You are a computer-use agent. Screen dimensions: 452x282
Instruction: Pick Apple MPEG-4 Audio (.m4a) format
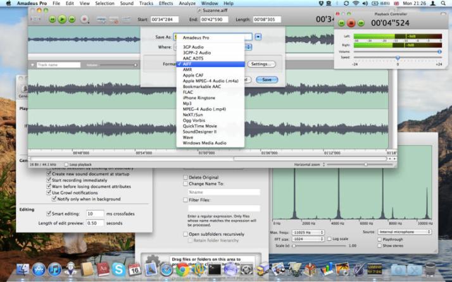tap(210, 81)
